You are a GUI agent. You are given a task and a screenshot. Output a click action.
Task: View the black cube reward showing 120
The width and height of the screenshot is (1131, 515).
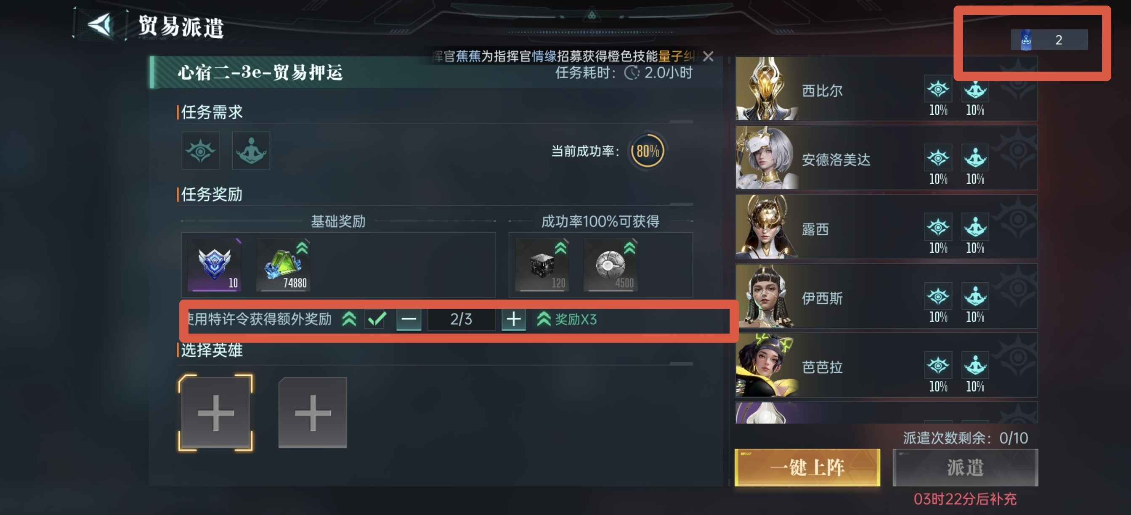coord(542,265)
